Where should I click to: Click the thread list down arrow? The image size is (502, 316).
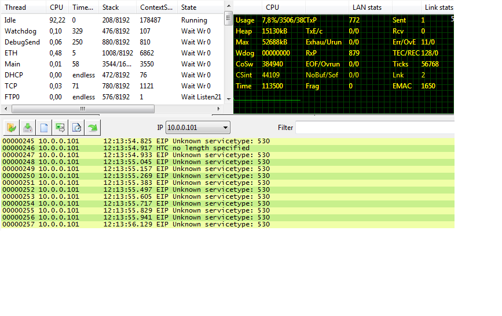click(229, 99)
